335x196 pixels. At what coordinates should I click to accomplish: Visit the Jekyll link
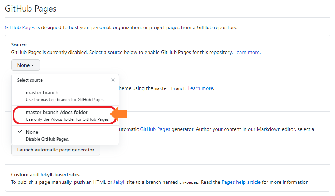click(119, 182)
